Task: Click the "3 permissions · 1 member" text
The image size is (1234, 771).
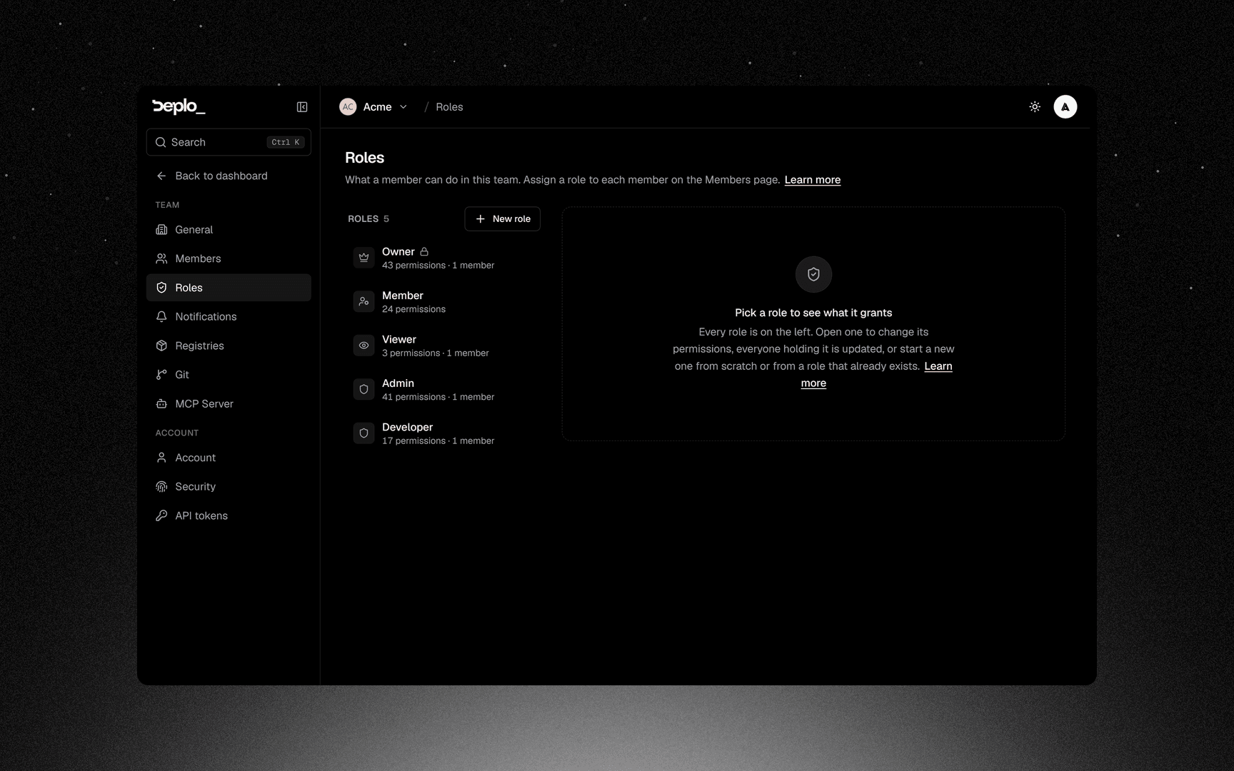Action: 436,353
